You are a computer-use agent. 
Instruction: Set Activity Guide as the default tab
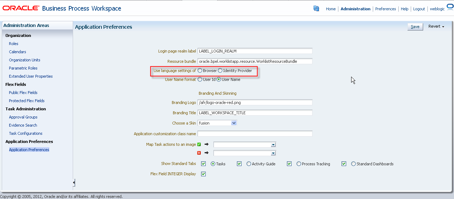(249, 164)
